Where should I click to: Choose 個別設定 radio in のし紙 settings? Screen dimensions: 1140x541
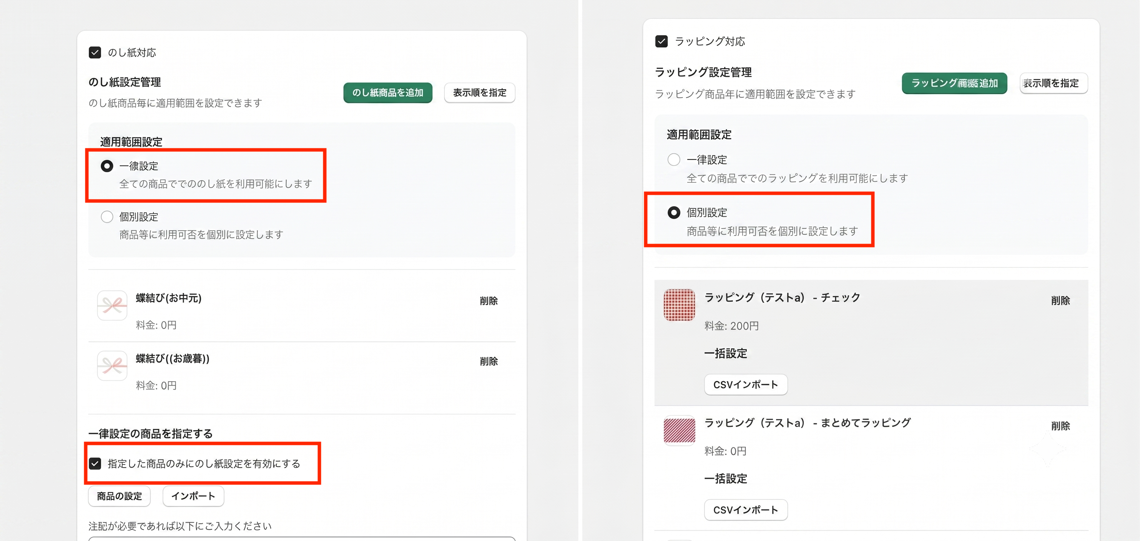pyautogui.click(x=106, y=217)
